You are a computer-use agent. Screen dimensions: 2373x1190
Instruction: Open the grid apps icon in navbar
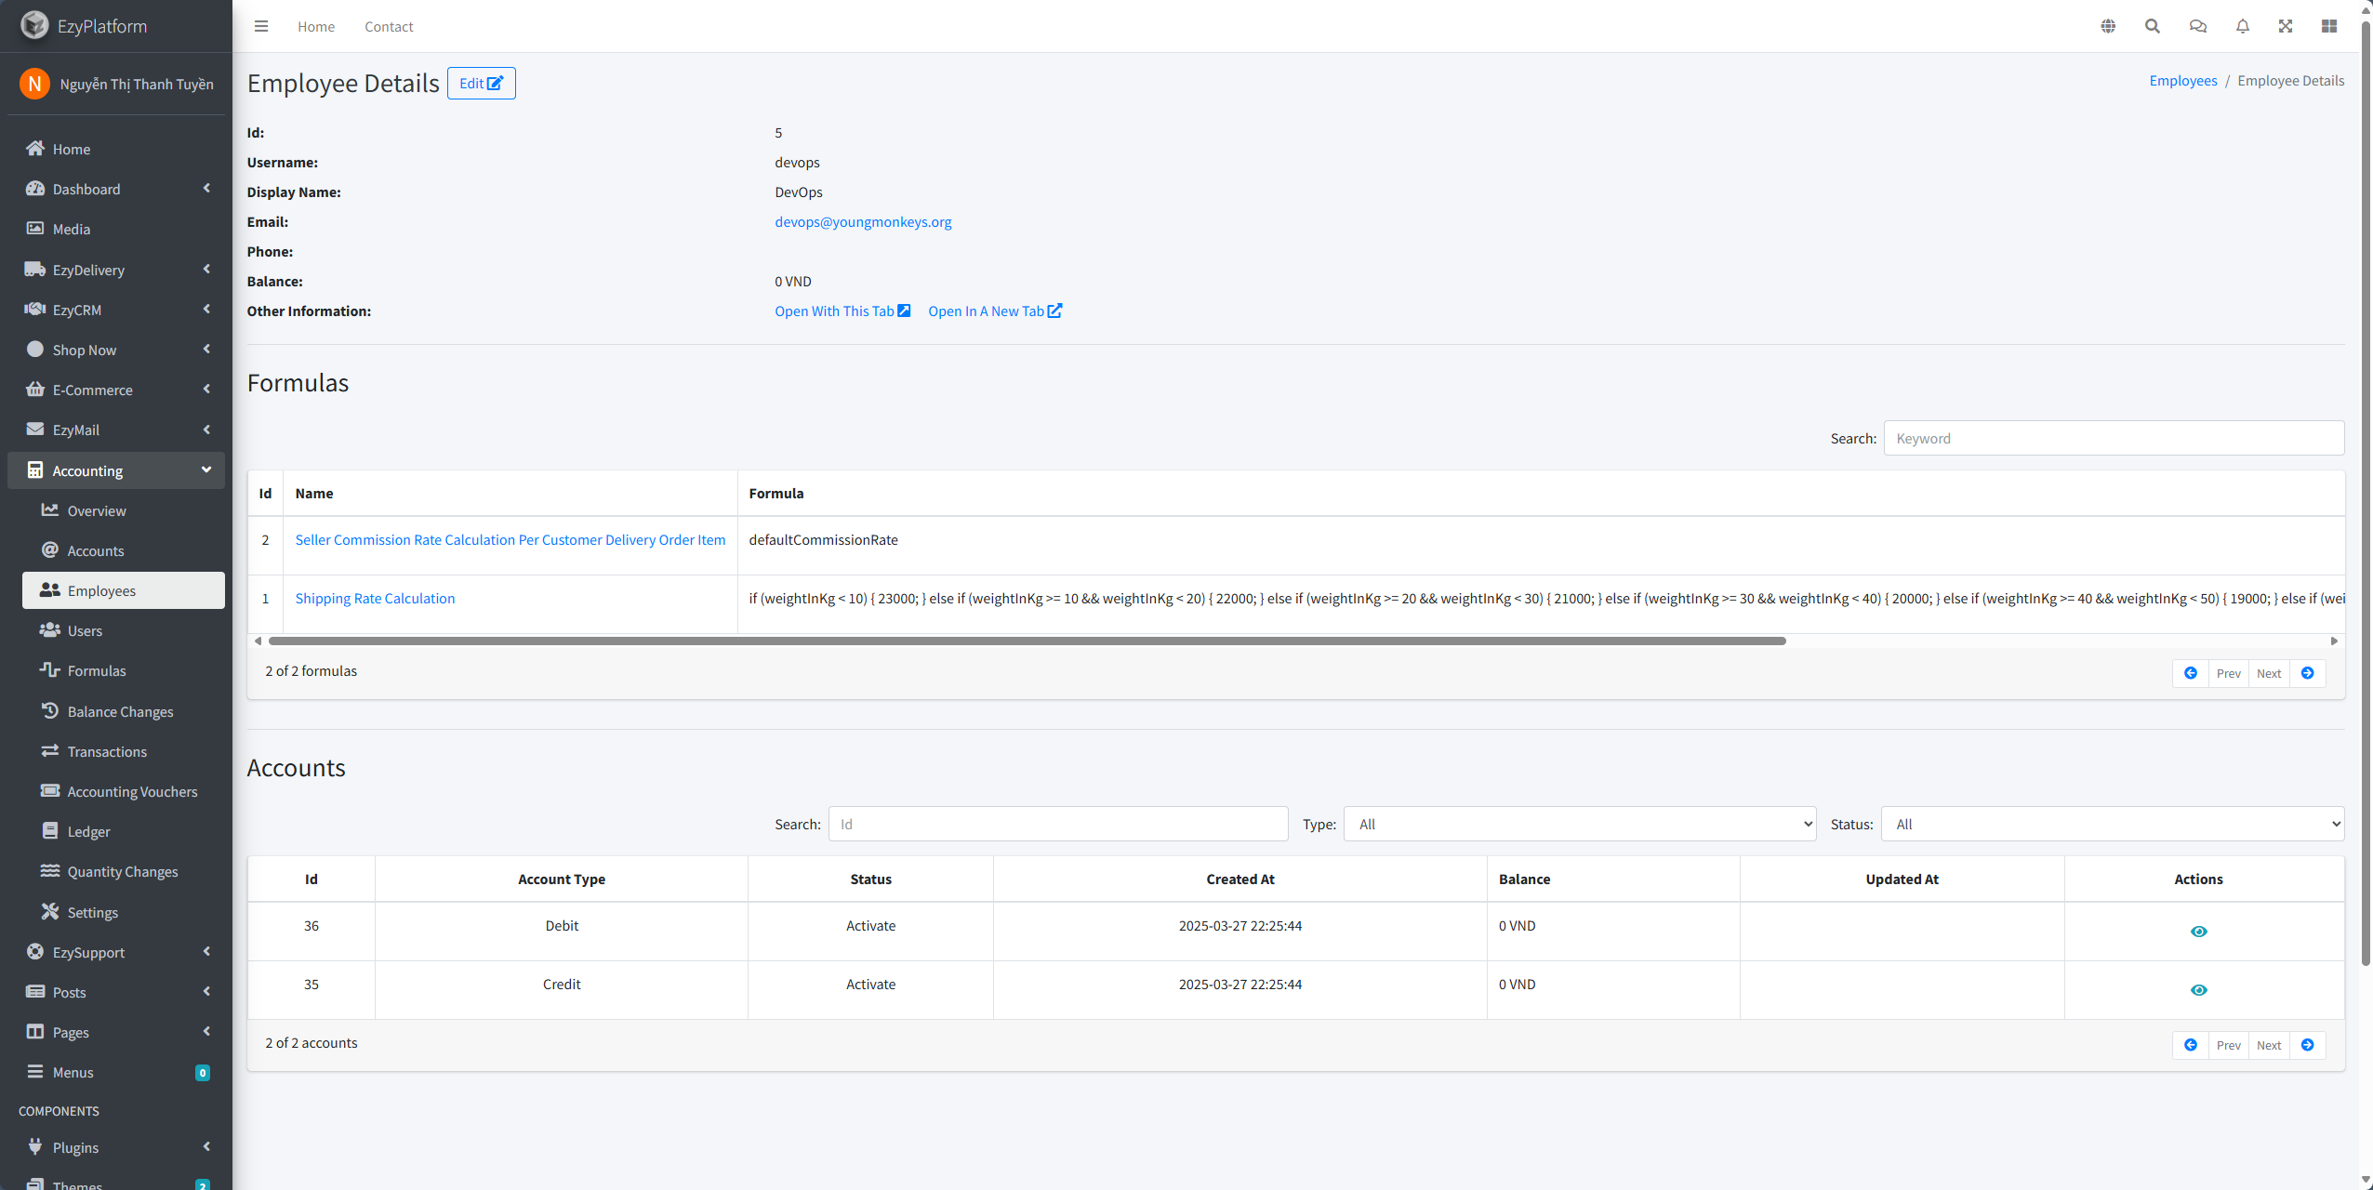tap(2329, 26)
